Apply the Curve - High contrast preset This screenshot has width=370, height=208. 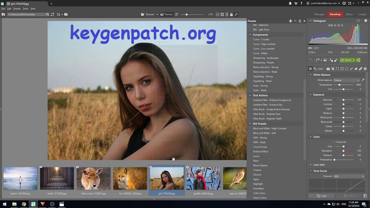coord(264,44)
